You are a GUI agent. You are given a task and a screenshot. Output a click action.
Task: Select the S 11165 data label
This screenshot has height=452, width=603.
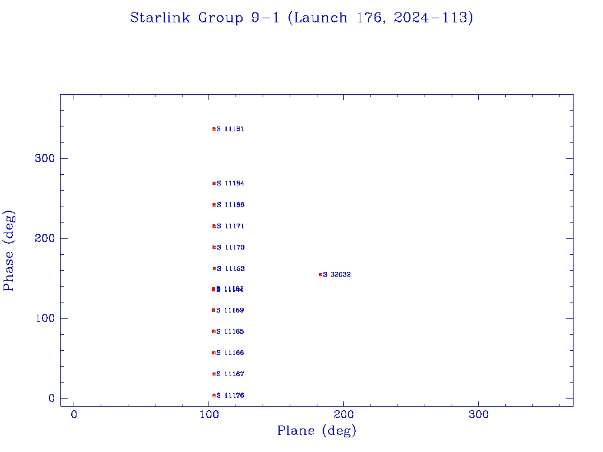[230, 331]
